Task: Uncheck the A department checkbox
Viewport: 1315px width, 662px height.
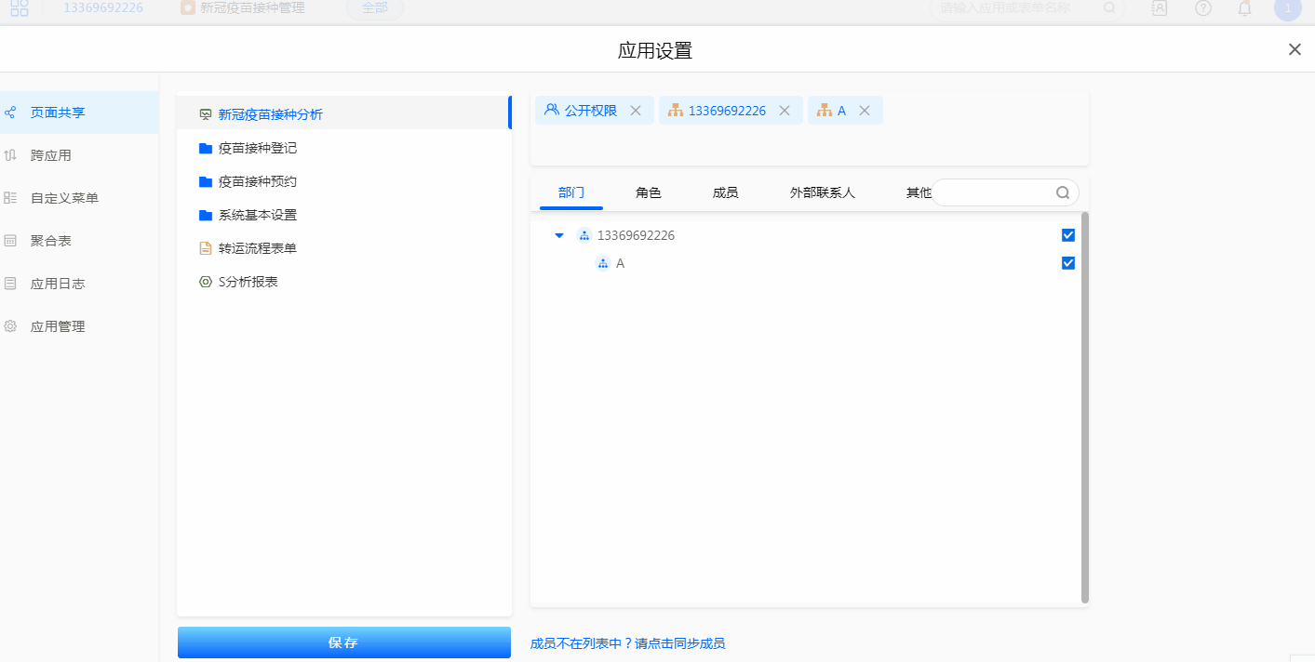Action: (1068, 263)
